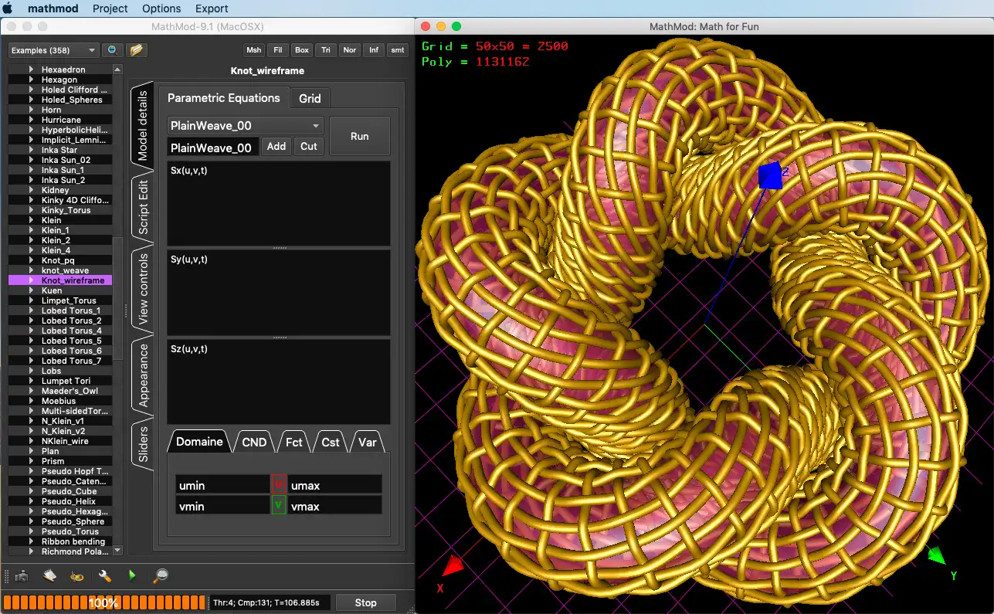Click the wrench settings icon
This screenshot has width=994, height=614.
(x=105, y=575)
